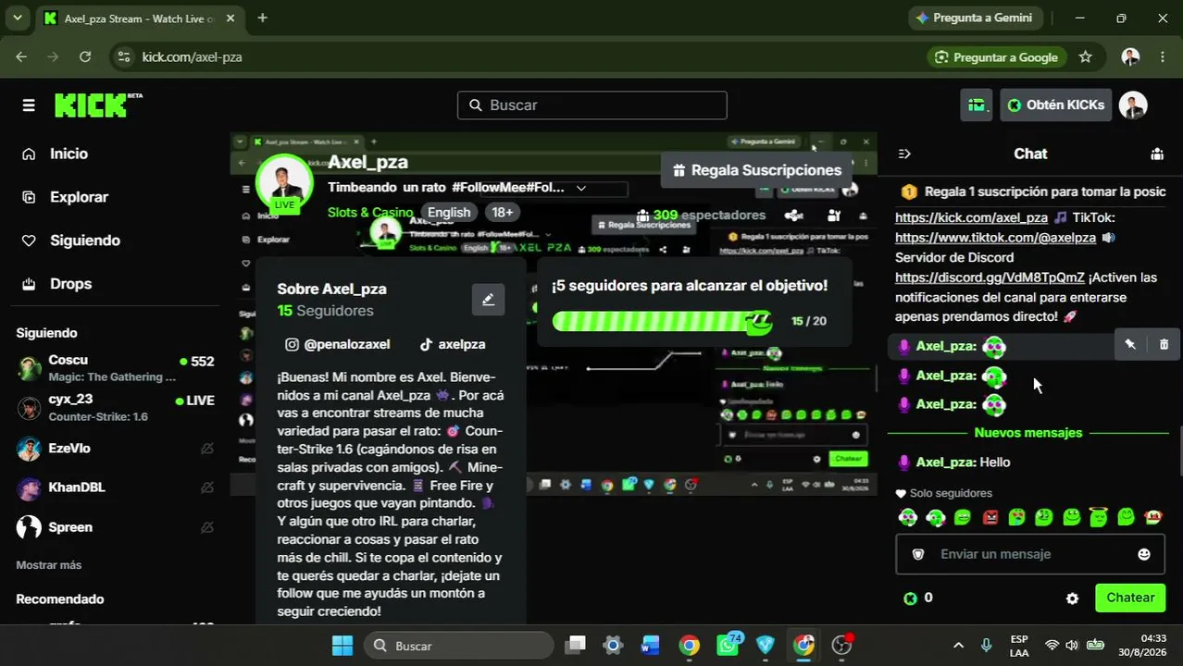The image size is (1183, 666).
Task: Click the KICKs balance icon below chat
Action: [x=910, y=598]
